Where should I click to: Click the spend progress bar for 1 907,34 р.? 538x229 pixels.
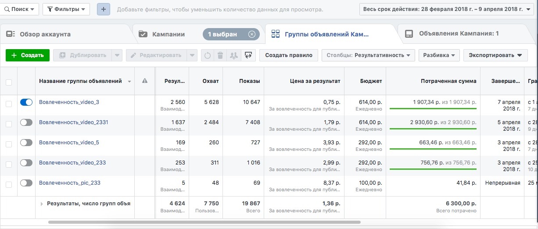[x=433, y=108]
